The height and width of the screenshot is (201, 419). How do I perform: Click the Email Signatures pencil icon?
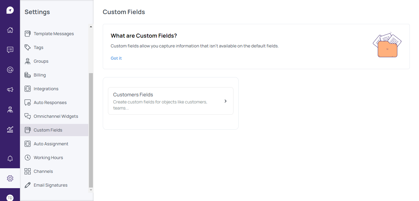point(28,185)
